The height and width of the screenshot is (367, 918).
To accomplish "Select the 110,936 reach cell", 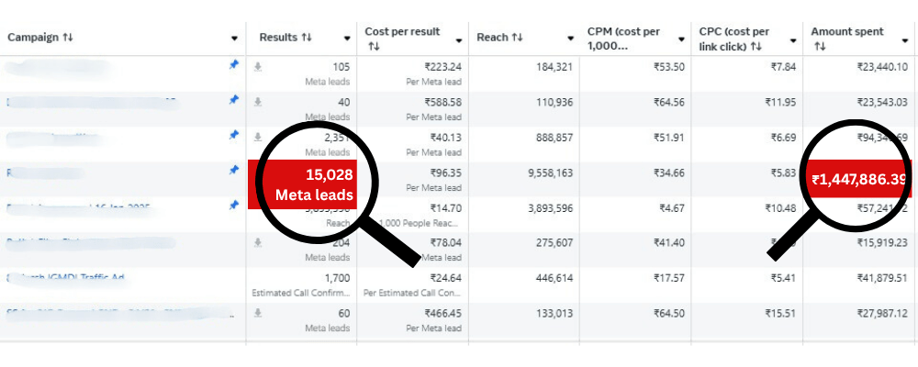I will [554, 103].
